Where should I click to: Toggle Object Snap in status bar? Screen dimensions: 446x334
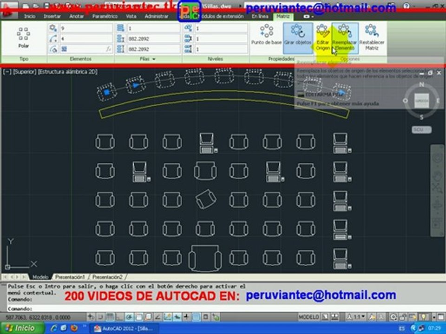pyautogui.click(x=139, y=317)
